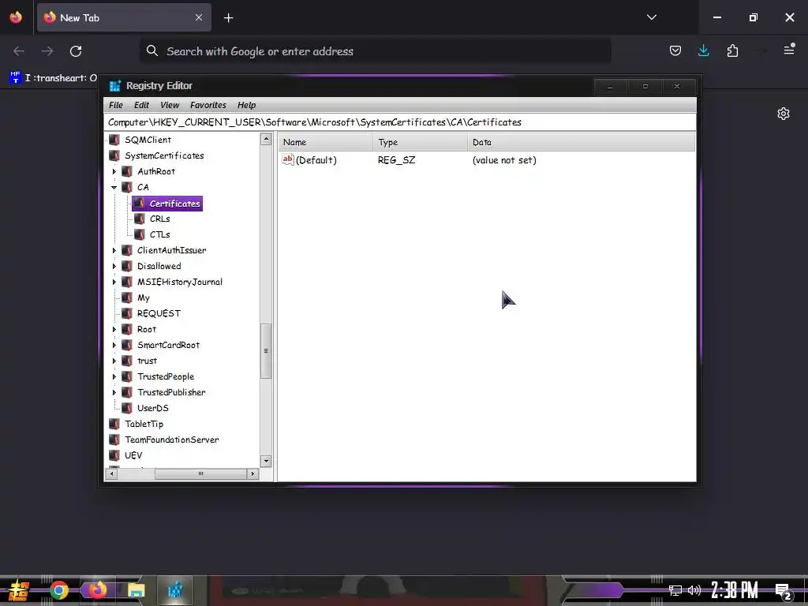Viewport: 808px width, 606px height.
Task: Open the Firefox extensions puzzle icon
Action: pyautogui.click(x=732, y=50)
